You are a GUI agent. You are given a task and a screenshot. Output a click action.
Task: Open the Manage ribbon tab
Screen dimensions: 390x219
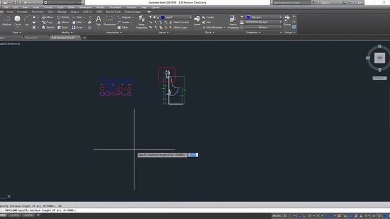pos(62,12)
